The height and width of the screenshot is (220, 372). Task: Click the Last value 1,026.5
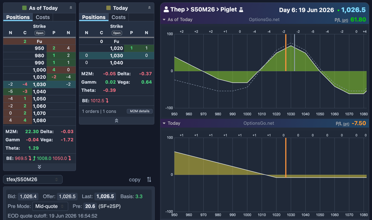point(105,196)
